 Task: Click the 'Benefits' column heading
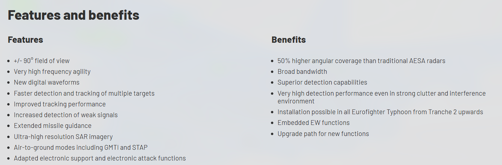coord(289,40)
